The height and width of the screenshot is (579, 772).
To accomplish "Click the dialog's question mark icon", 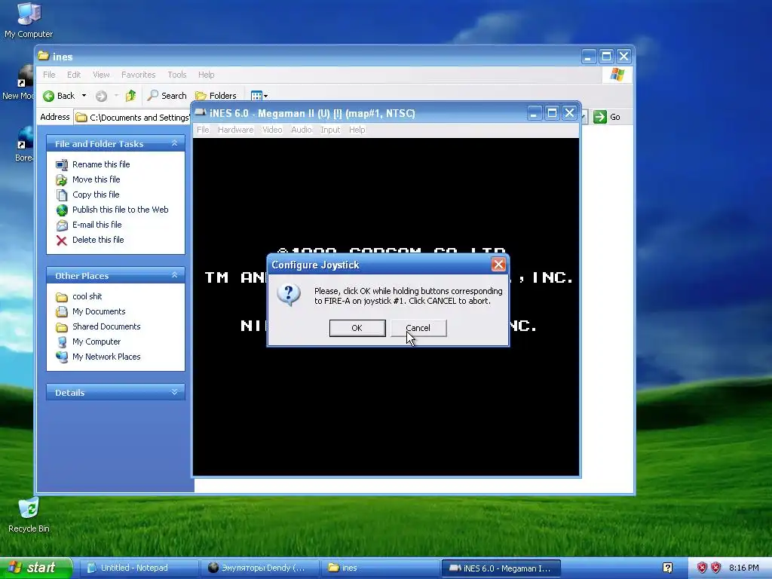I will pyautogui.click(x=289, y=296).
